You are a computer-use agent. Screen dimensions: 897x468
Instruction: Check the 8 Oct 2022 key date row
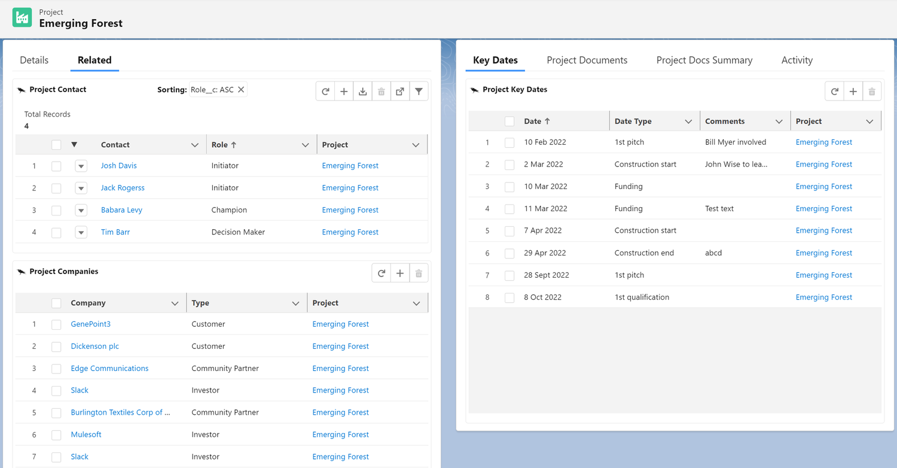coord(509,297)
